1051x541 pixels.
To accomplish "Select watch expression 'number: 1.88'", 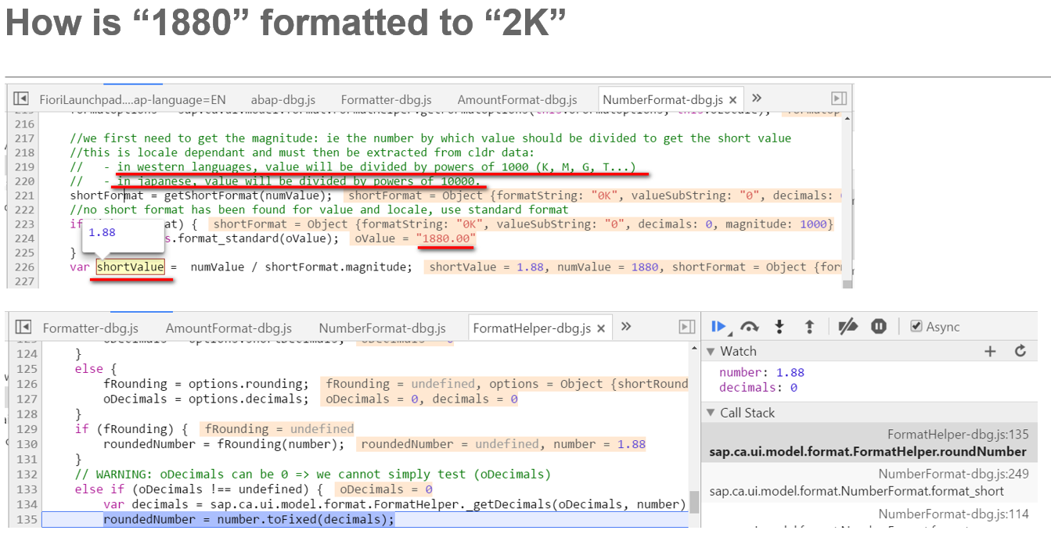I will tap(761, 373).
